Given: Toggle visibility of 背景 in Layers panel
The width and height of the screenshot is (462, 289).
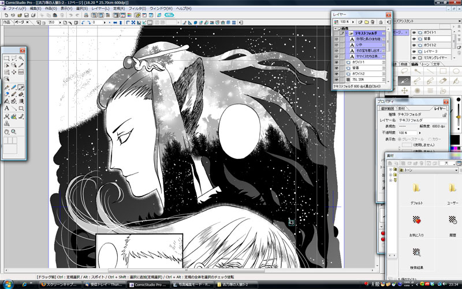Looking at the screenshot, I should 337,68.
